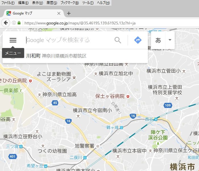Click the route 109 shield on the map

tap(168, 105)
